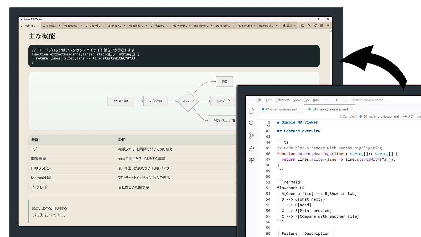This screenshot has width=421, height=237.
Task: Go forward with the right arrow in VS Code
Action: pyautogui.click(x=344, y=100)
